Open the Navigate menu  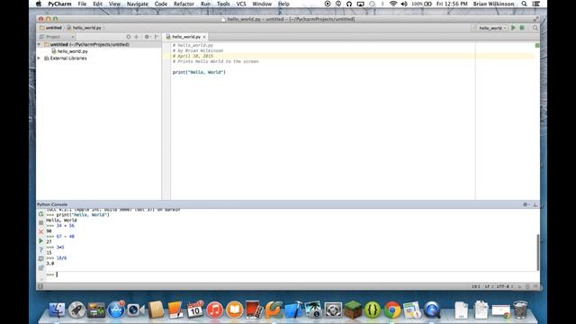coord(138,4)
